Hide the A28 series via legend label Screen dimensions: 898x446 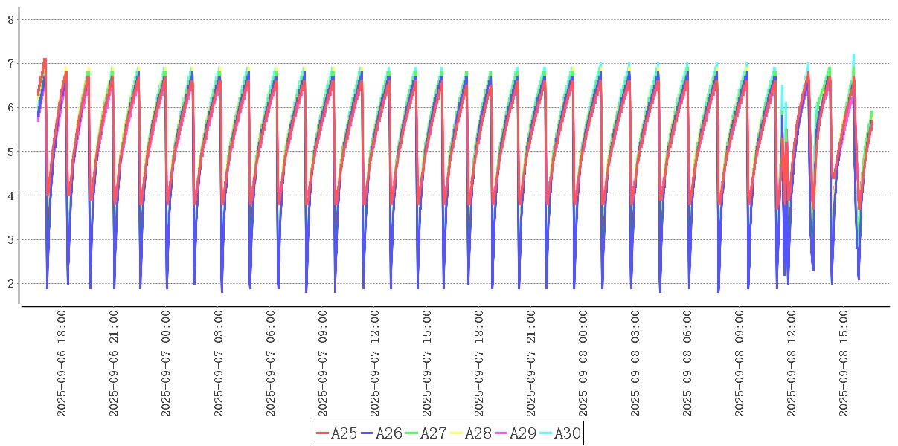click(478, 433)
